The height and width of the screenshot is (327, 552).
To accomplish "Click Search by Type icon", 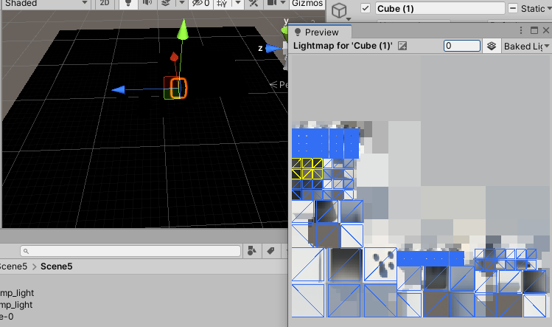I will click(251, 251).
